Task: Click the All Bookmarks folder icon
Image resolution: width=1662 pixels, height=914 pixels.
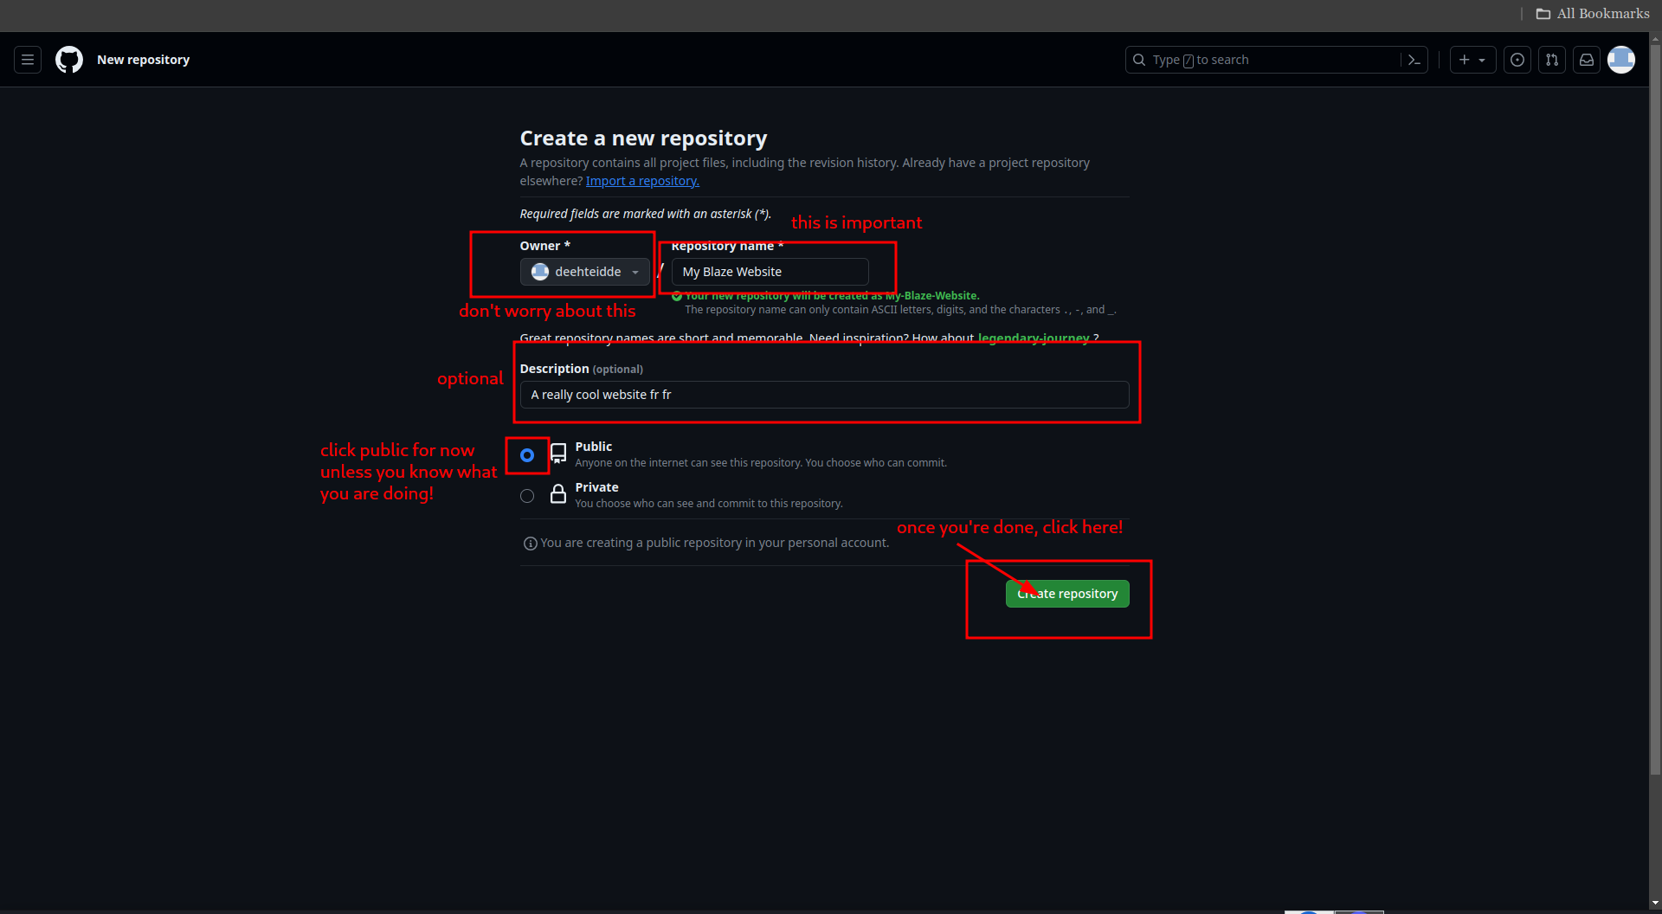Action: 1543,14
